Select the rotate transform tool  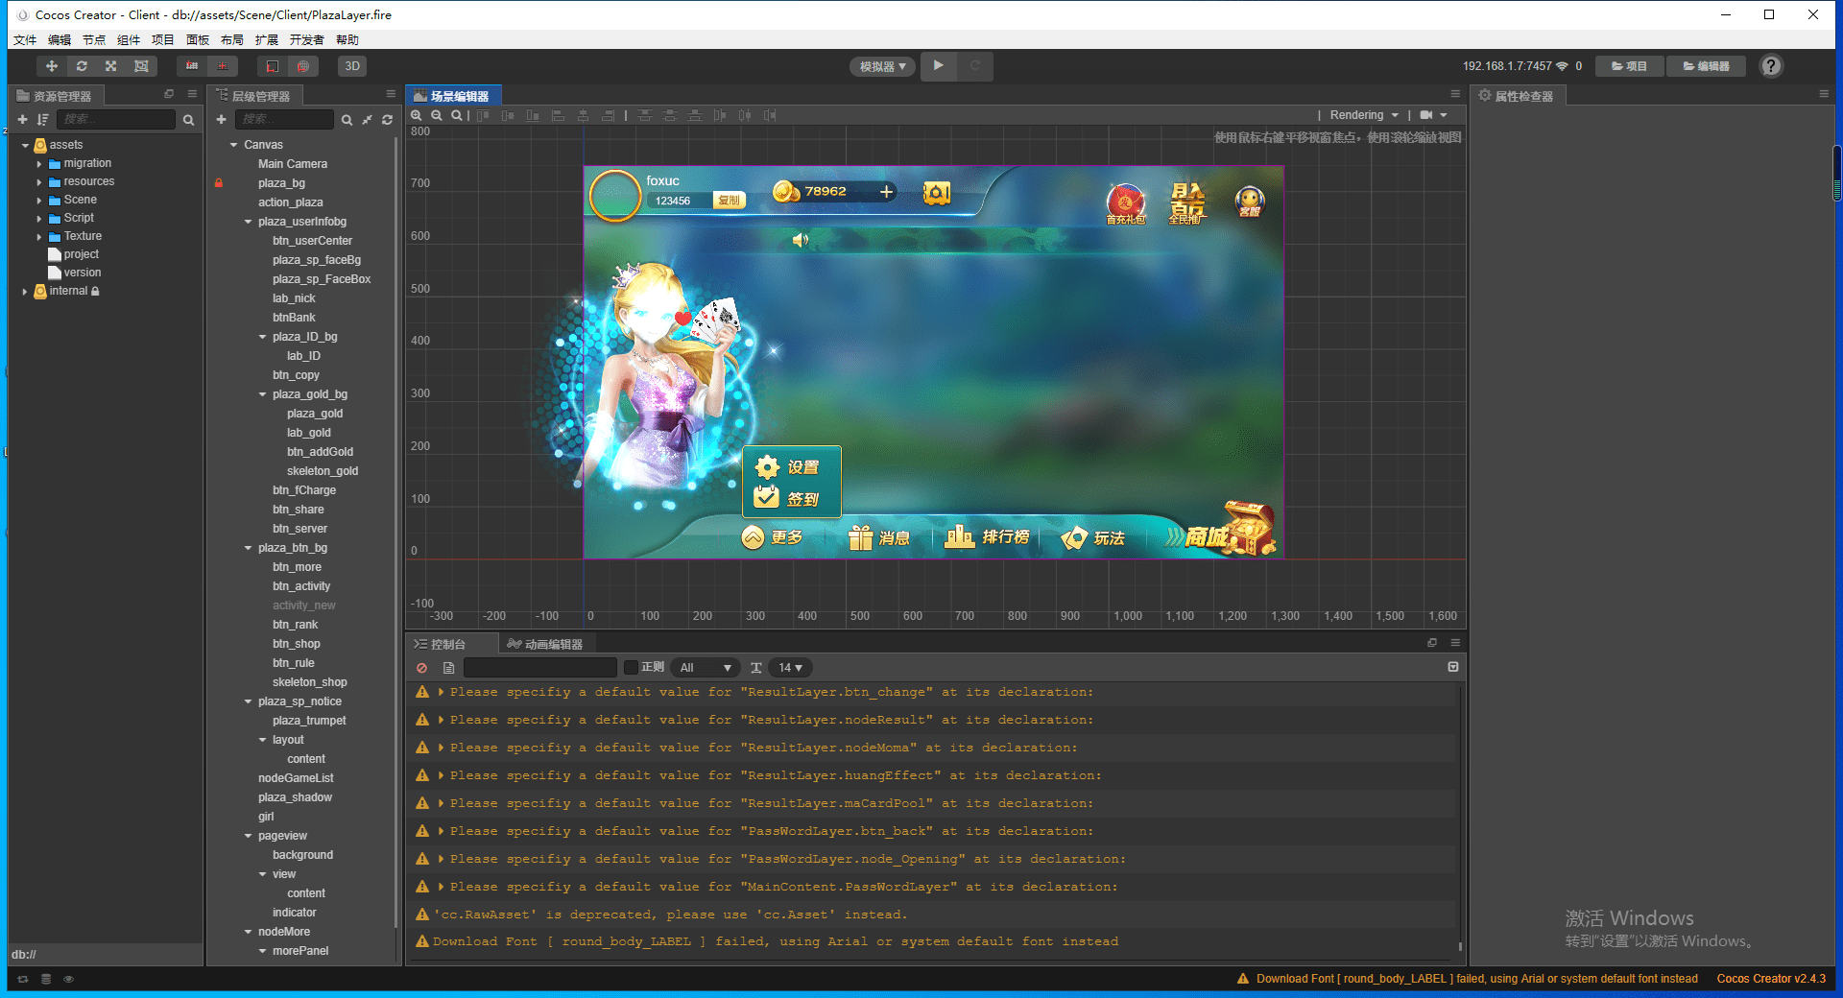82,66
